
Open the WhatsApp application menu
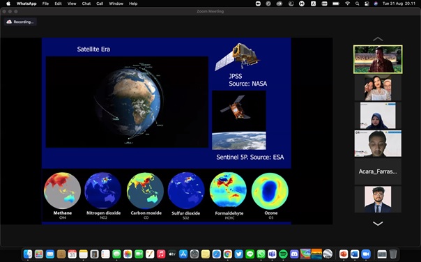coord(26,3)
